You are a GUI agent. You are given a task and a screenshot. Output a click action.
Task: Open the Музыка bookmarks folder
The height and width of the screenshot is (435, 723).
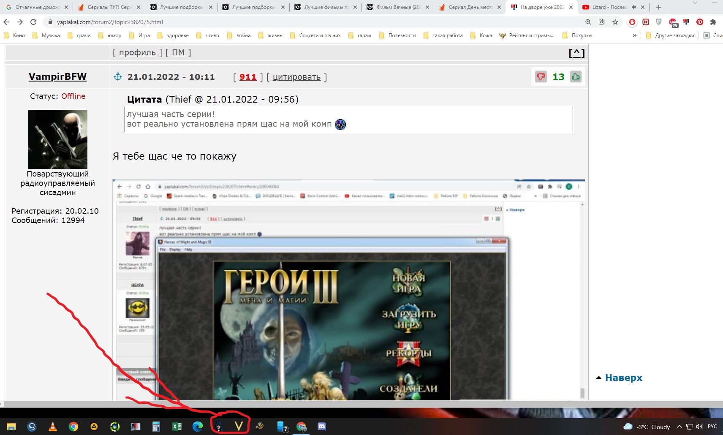pos(46,35)
